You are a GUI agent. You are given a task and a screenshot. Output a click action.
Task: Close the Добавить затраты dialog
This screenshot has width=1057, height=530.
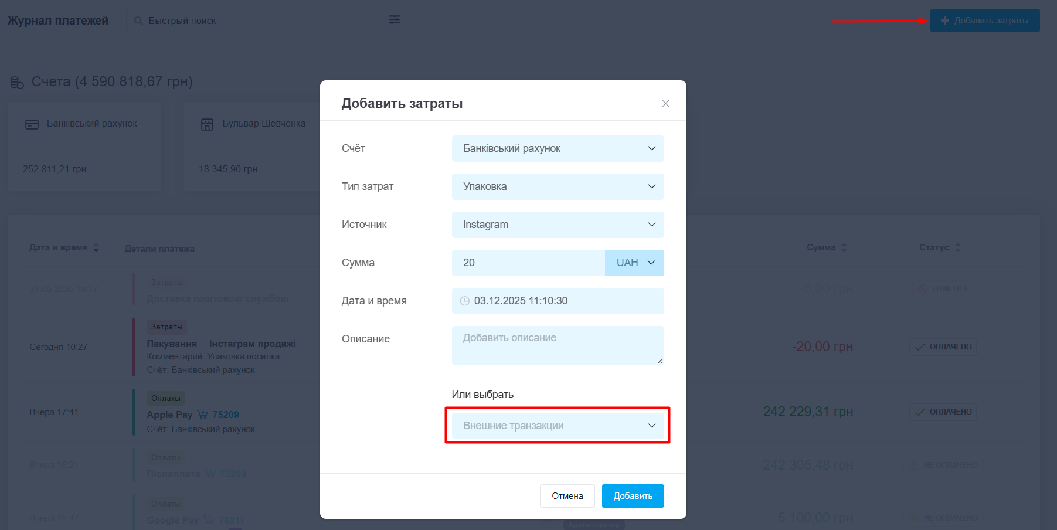pyautogui.click(x=665, y=104)
